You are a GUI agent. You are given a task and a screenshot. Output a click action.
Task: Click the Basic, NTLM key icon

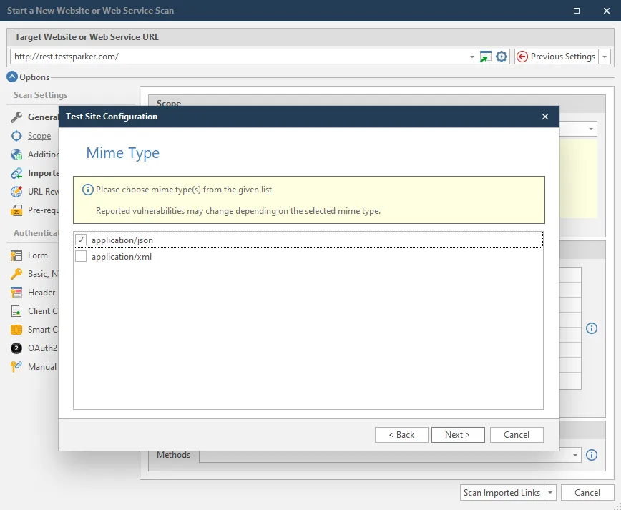pos(16,273)
